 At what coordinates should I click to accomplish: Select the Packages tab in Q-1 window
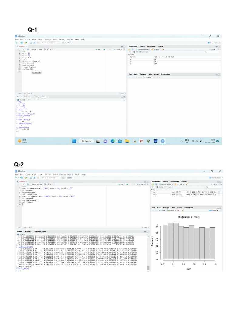click(x=143, y=74)
